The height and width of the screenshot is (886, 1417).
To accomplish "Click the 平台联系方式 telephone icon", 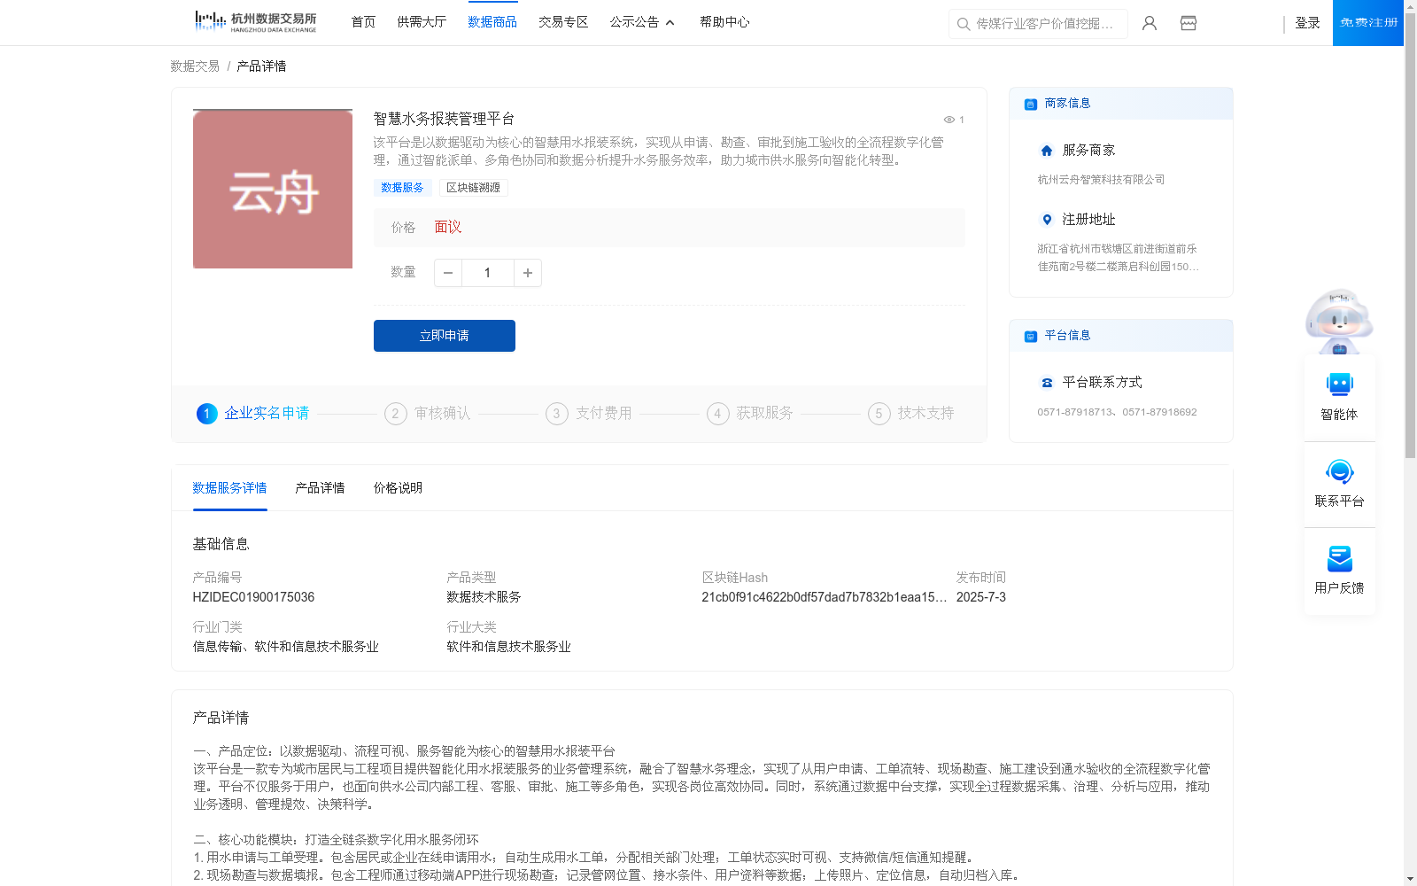I will [1047, 383].
